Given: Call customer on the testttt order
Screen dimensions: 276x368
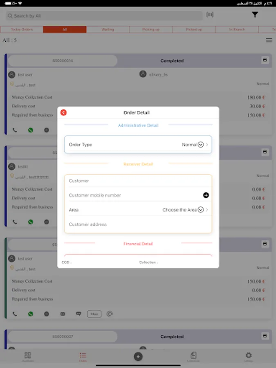Looking at the screenshot, I should click(x=15, y=222).
